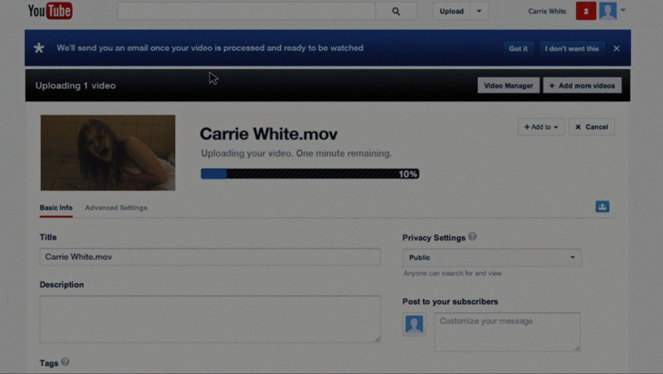
Task: Click the I don't want this button
Action: coord(571,48)
